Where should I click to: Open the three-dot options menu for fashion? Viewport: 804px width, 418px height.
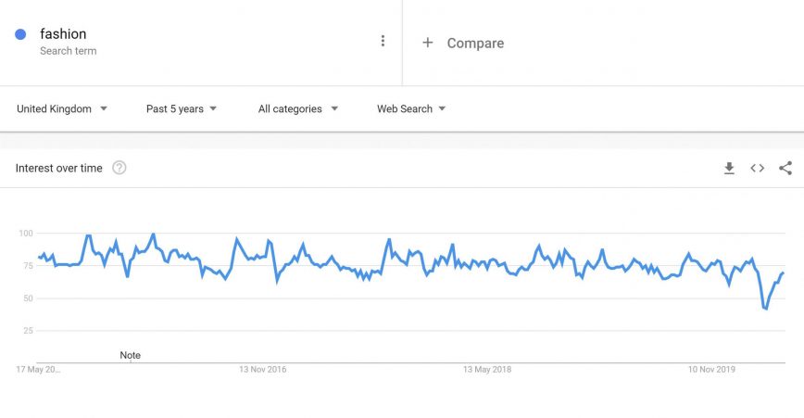383,41
